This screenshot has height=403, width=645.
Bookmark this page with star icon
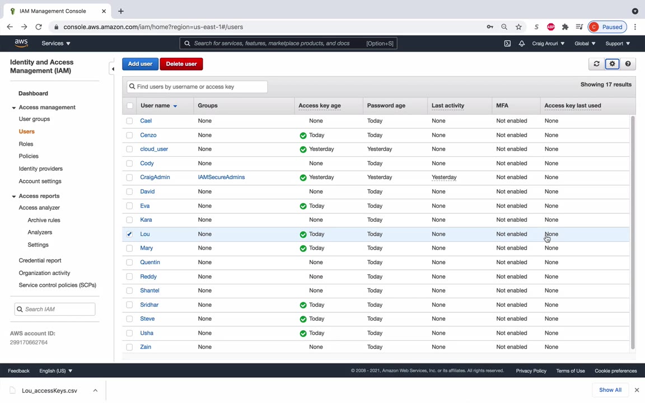(518, 27)
